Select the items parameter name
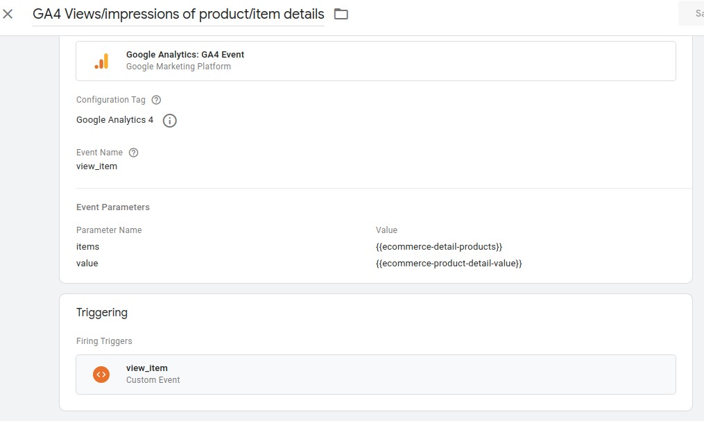 [88, 247]
